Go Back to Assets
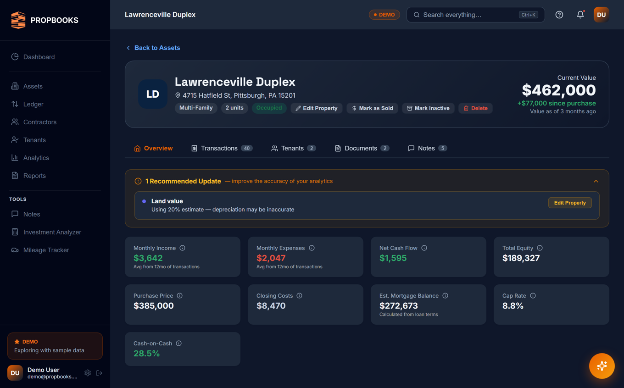The image size is (624, 388). [x=153, y=48]
